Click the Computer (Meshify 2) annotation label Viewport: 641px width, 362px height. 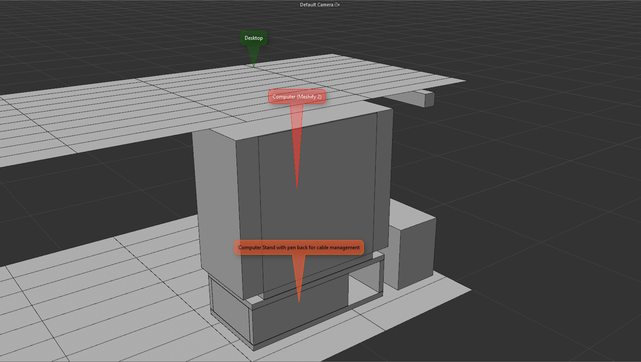[x=297, y=97]
